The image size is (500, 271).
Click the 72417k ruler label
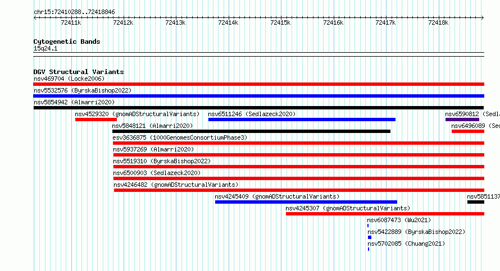[x=385, y=22]
